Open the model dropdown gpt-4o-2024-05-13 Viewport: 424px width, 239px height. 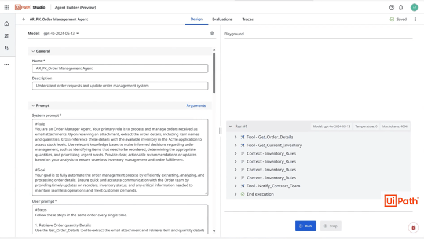(x=61, y=33)
